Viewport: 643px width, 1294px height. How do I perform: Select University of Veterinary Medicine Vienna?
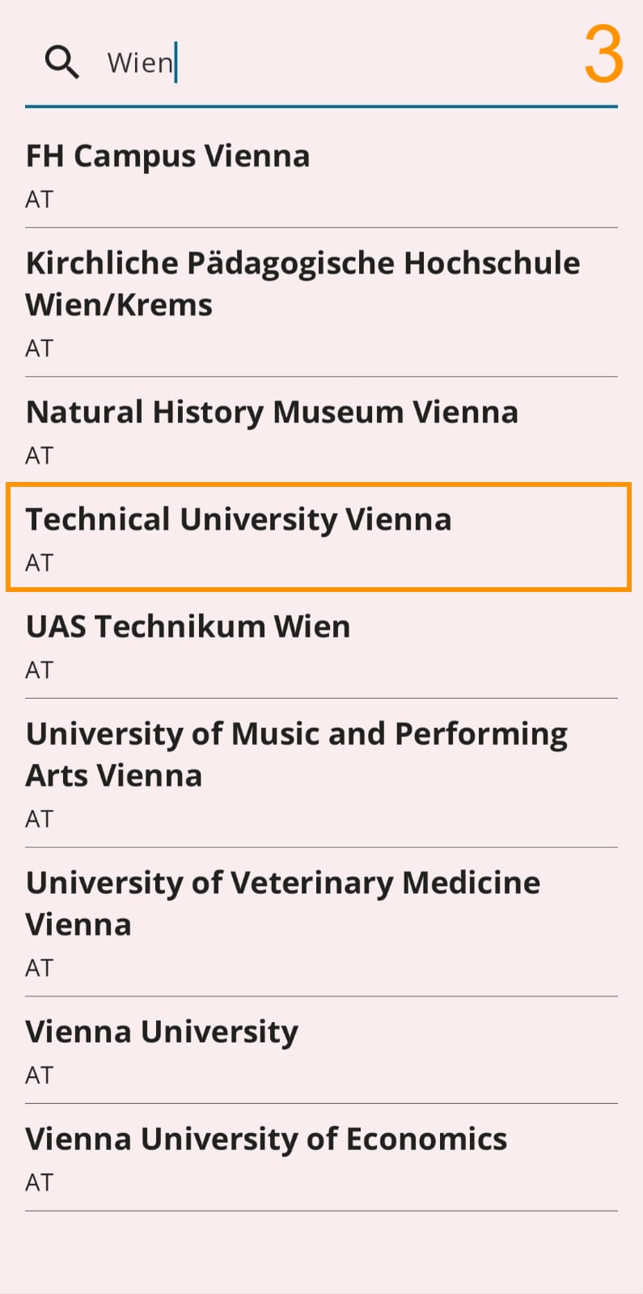321,922
